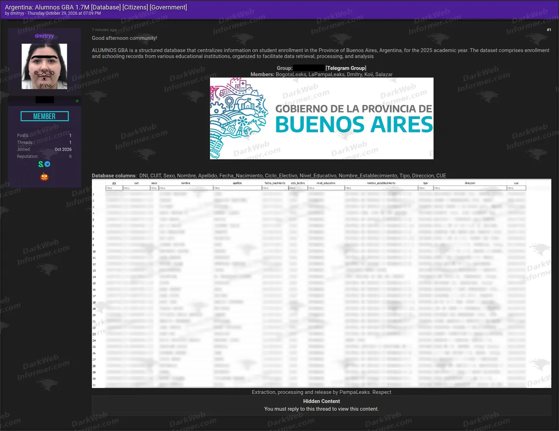
Task: Click the dni column header
Action: point(114,183)
